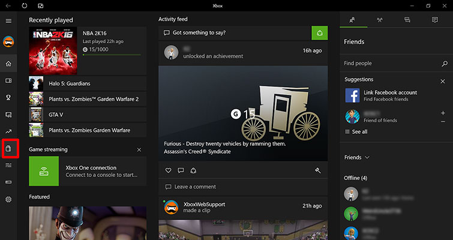Click the Leave a comment field

[243, 187]
